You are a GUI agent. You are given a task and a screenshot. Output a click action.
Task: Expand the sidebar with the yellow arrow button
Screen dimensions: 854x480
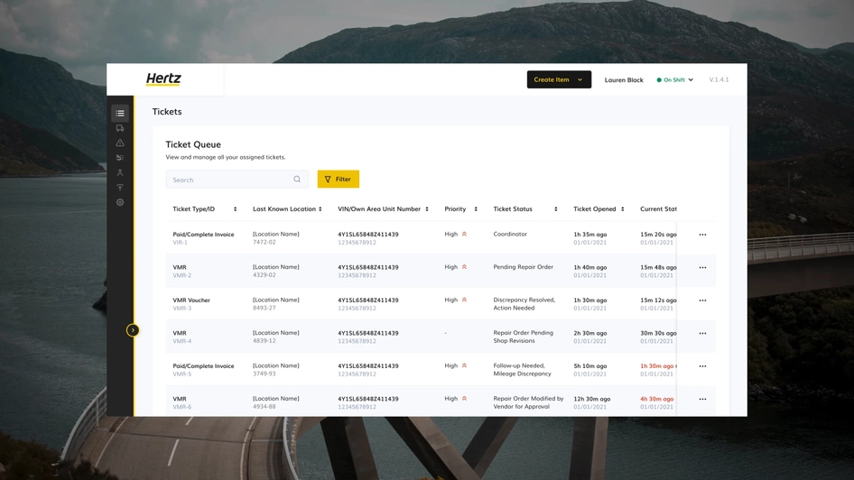coord(133,330)
